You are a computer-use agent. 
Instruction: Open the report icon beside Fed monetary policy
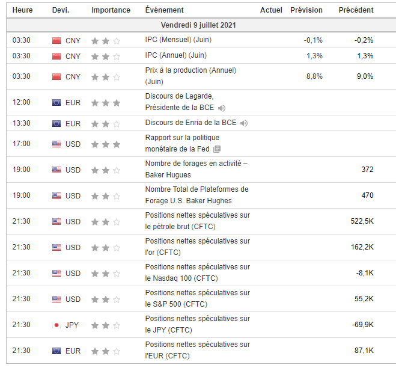pyautogui.click(x=217, y=149)
